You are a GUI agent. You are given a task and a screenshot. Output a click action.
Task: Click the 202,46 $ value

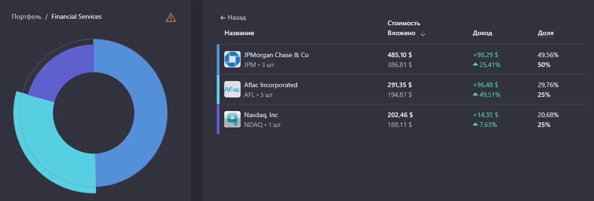[x=400, y=115]
